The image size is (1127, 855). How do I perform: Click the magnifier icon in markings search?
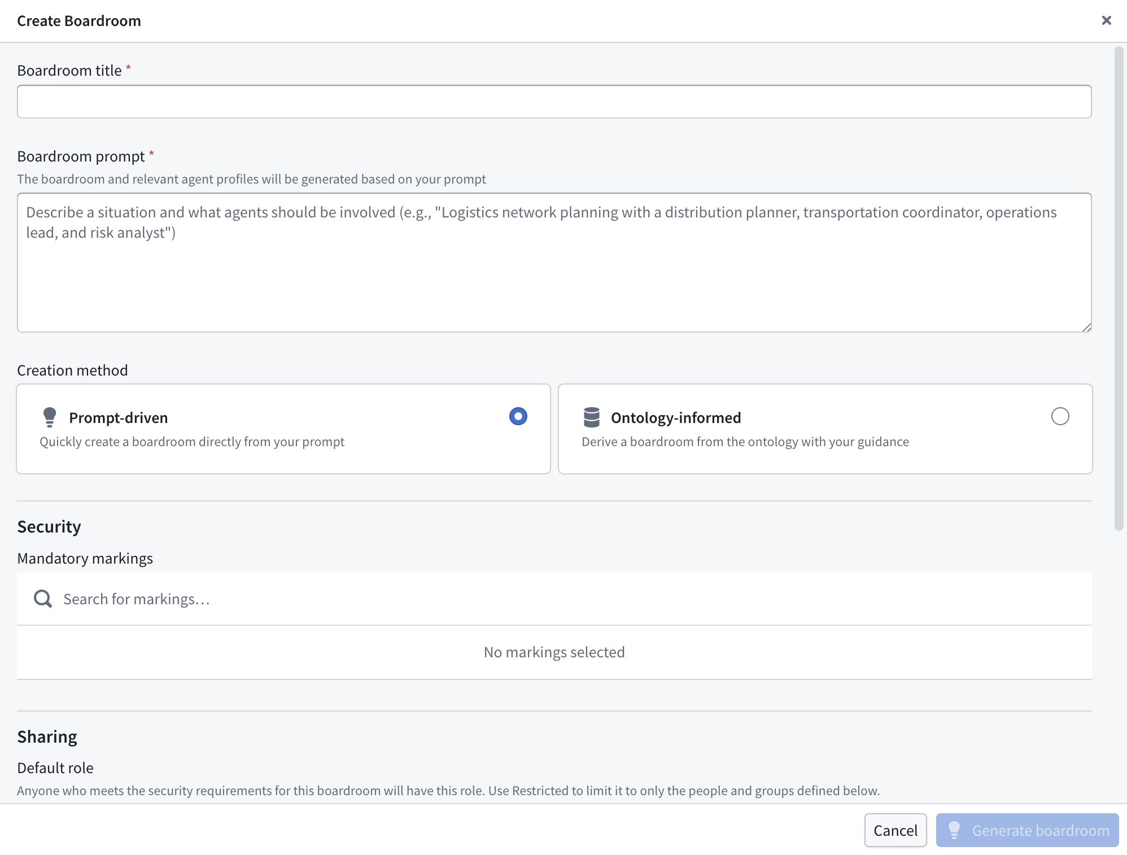click(x=43, y=599)
